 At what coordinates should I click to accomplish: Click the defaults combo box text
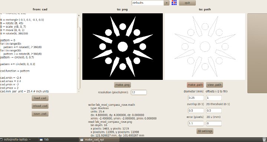(148, 3)
